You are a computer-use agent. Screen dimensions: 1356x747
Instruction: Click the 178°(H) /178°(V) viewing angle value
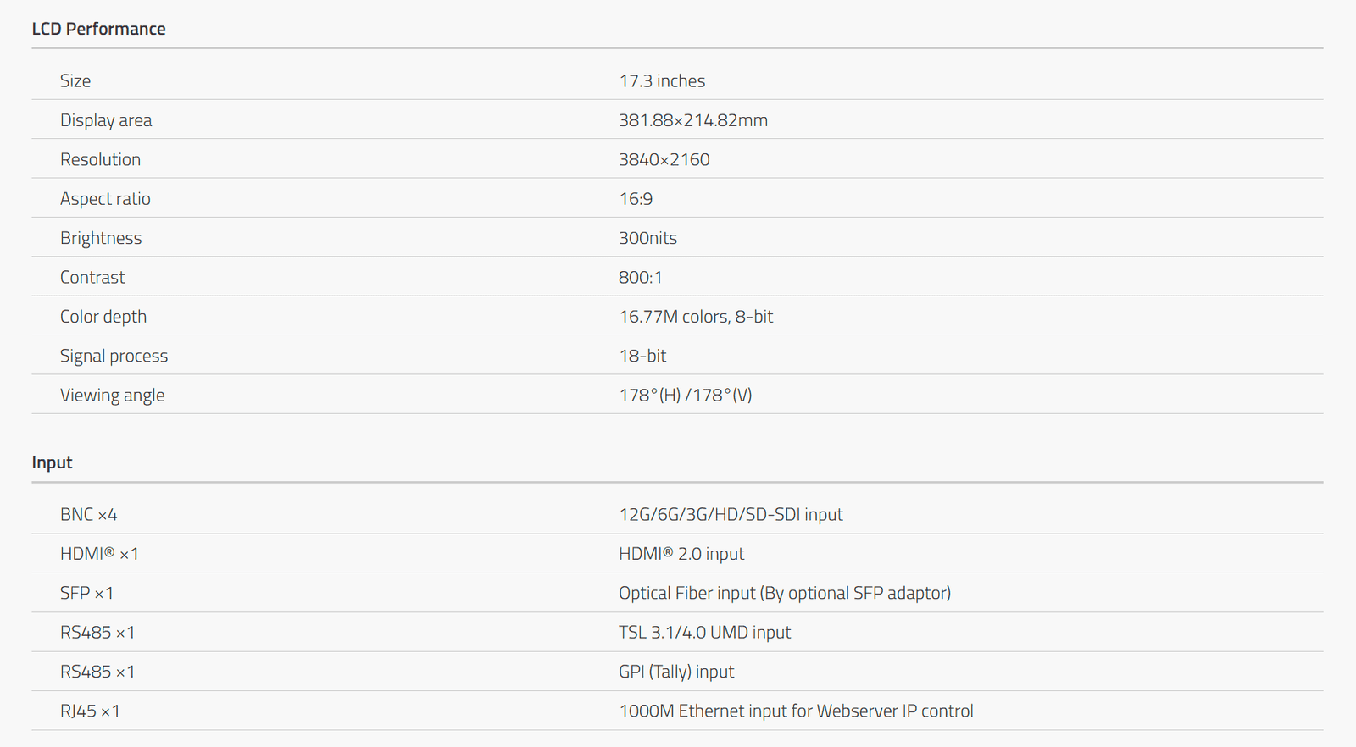tap(686, 395)
